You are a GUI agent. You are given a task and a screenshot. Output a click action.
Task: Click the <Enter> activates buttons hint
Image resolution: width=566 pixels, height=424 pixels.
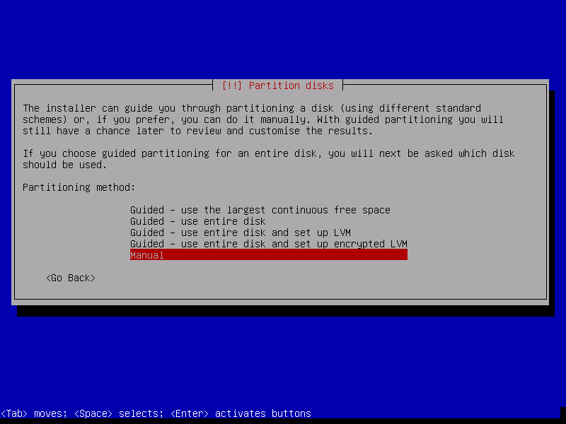coord(241,413)
